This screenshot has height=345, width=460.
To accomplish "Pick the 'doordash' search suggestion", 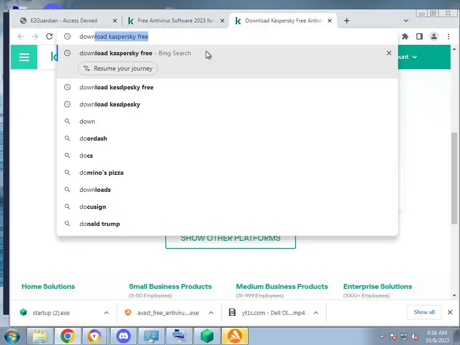I will pyautogui.click(x=227, y=138).
